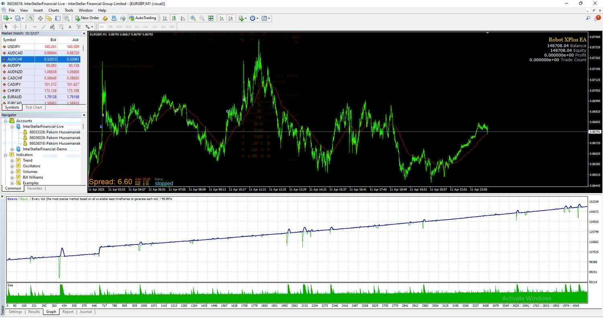Tile chart windows with the grid icon
Screen dimensions: 603x318
[211, 18]
